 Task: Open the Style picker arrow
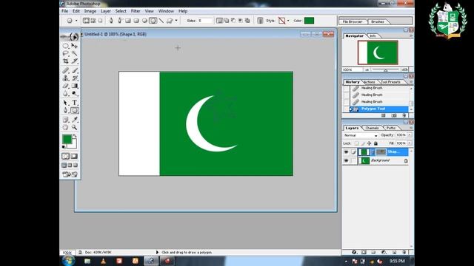click(288, 21)
